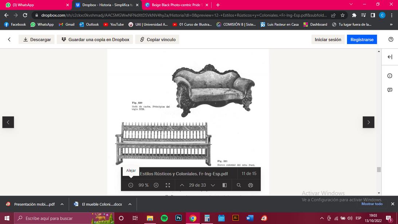Screen dimensions: 398x224
Task: Open the Chrome extensions puzzle icon
Action: (x=354, y=15)
